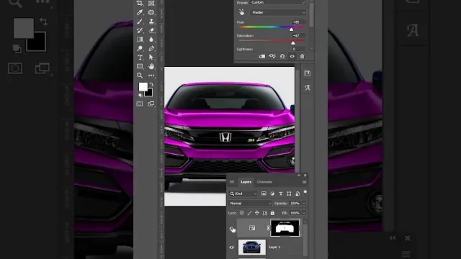The width and height of the screenshot is (461, 259).
Task: Select the Dodge tool
Action: click(x=140, y=49)
